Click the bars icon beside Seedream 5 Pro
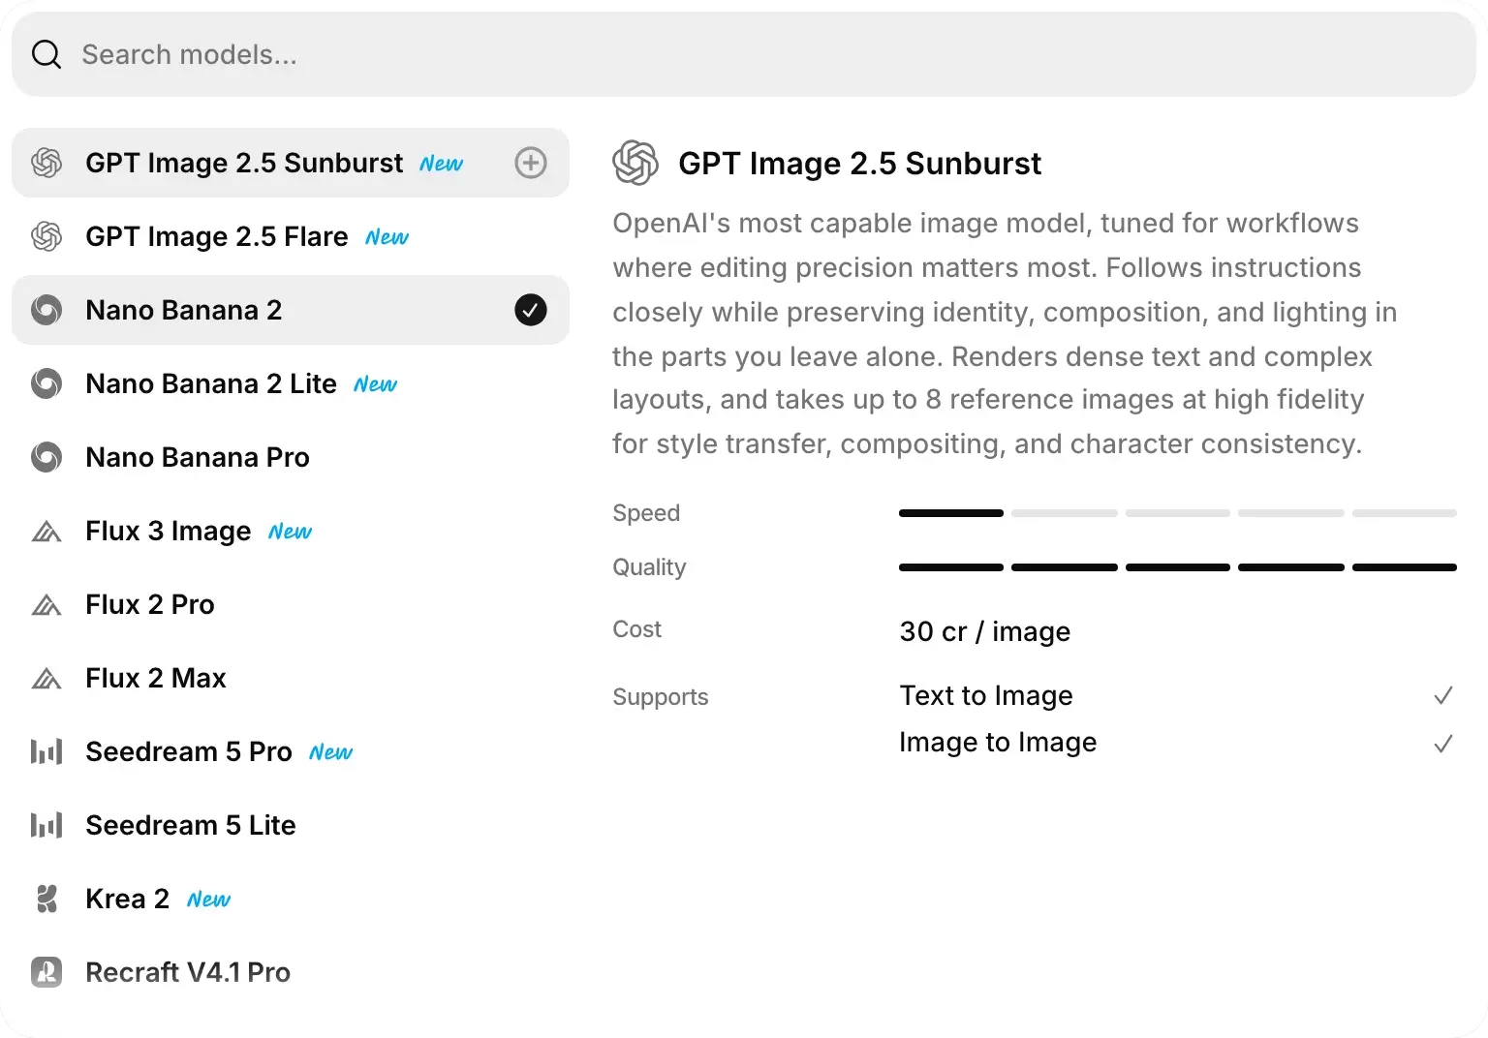 (46, 751)
